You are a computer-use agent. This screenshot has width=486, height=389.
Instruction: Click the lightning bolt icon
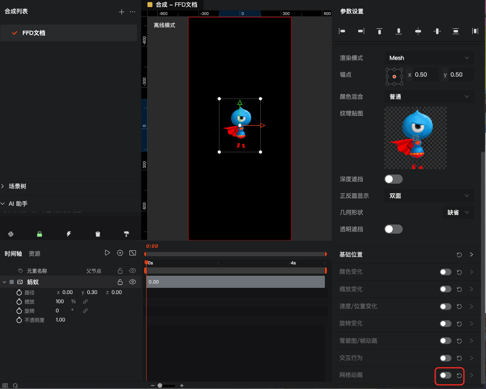click(68, 234)
